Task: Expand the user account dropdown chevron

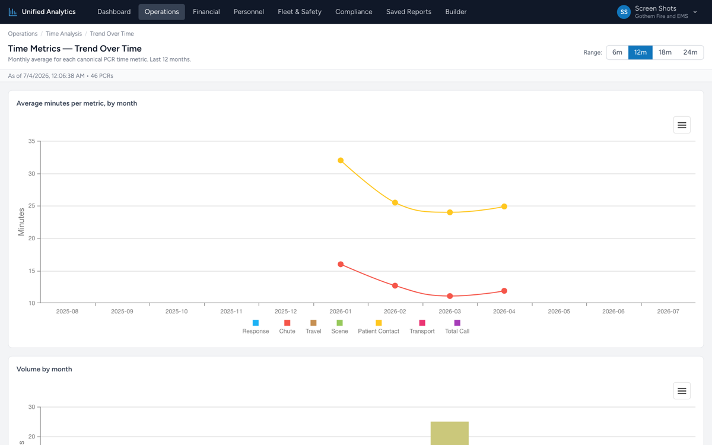Action: [695, 12]
